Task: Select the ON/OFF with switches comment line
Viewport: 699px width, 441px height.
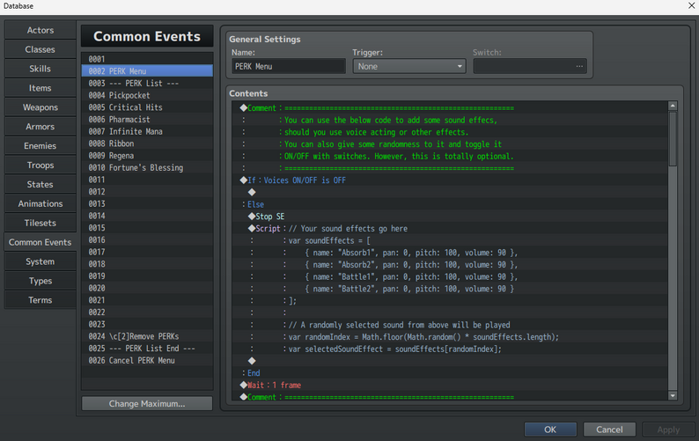Action: coord(450,156)
